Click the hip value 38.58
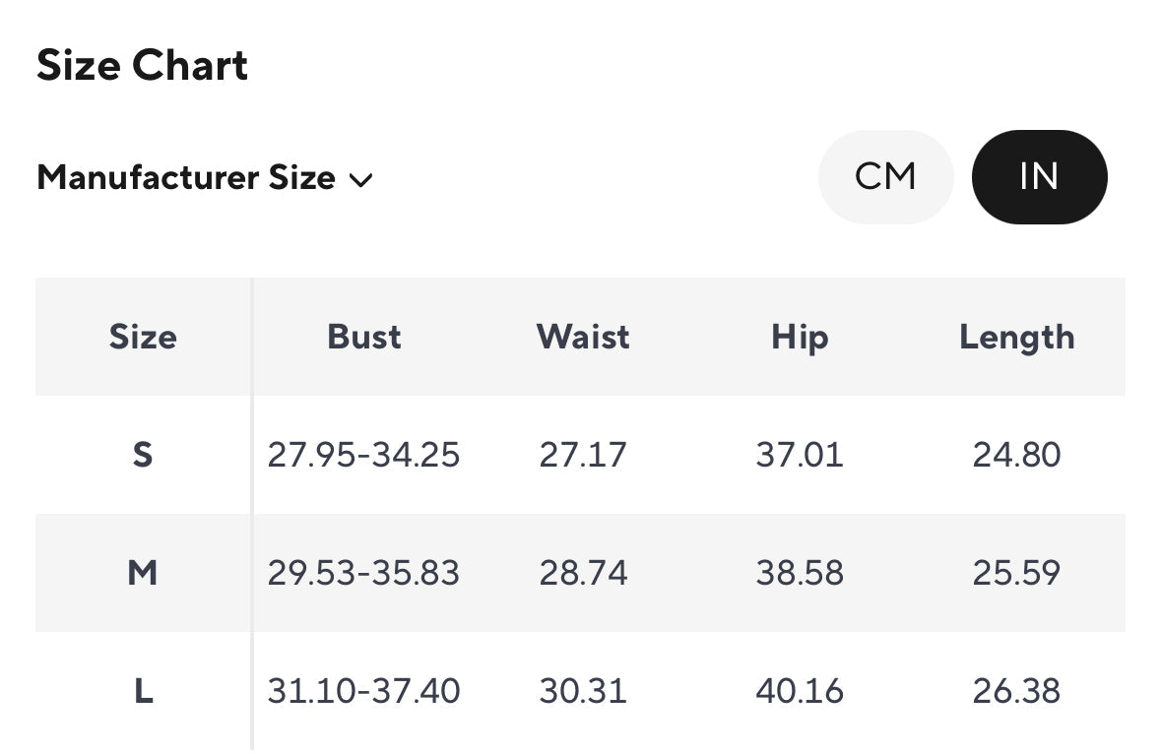This screenshot has height=754, width=1161. [x=800, y=573]
